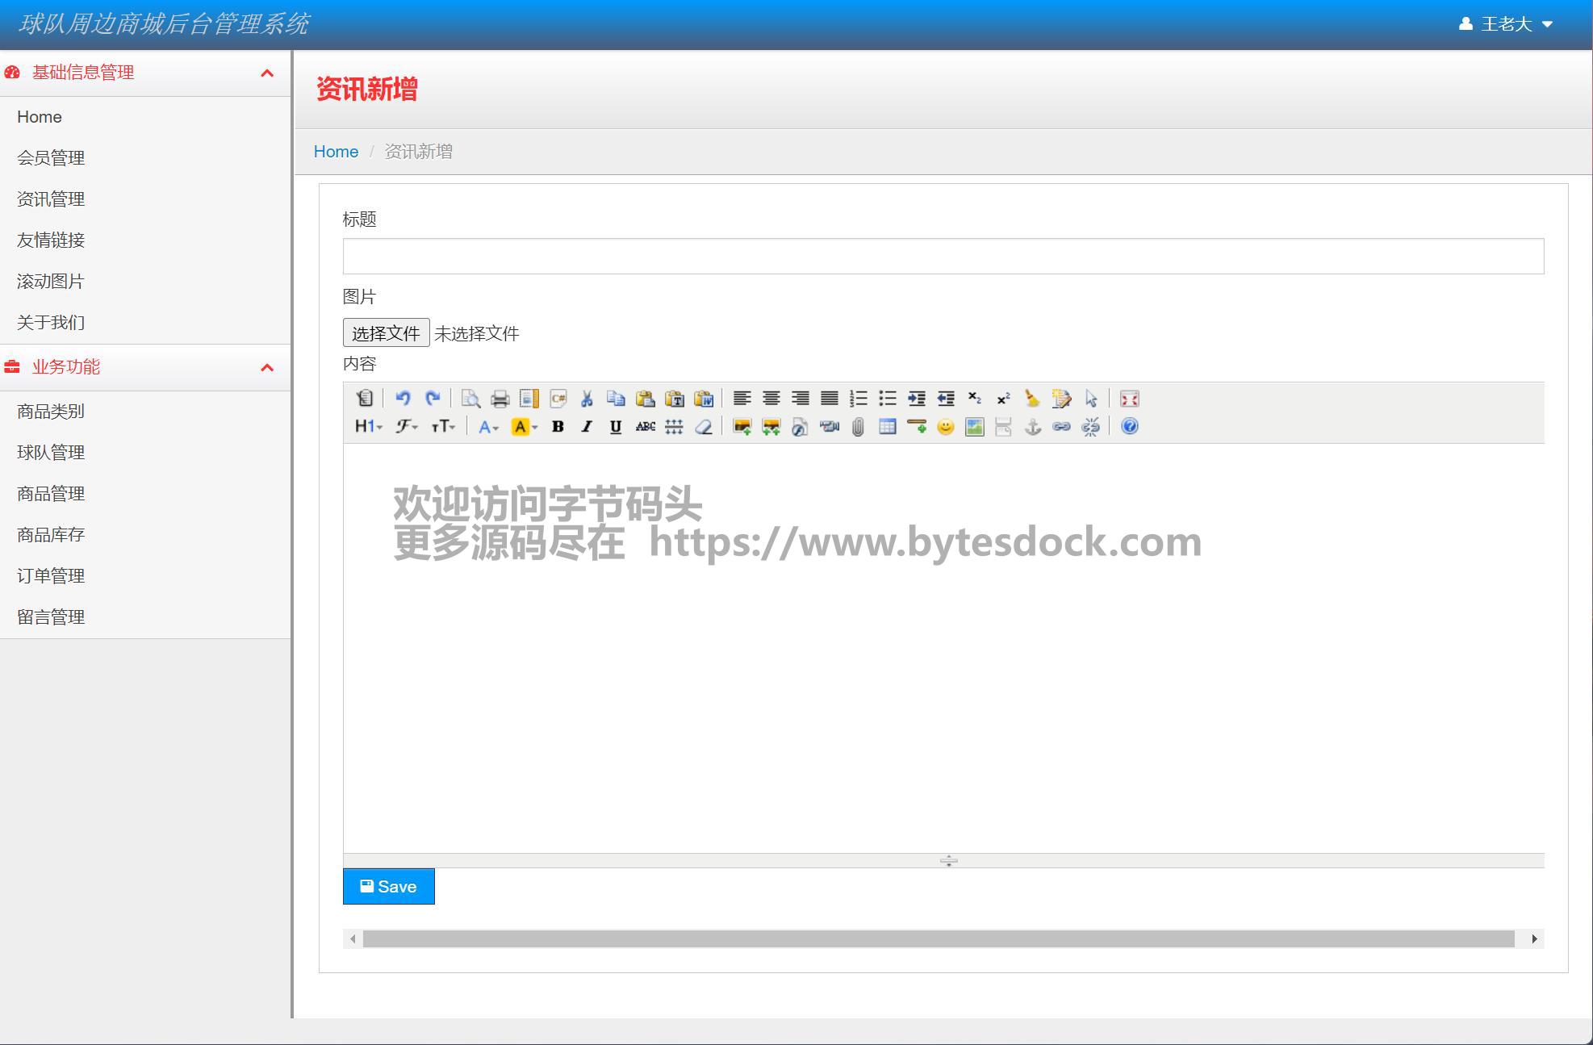Toggle underline text formatting
Viewport: 1593px width, 1045px height.
pyautogui.click(x=615, y=427)
